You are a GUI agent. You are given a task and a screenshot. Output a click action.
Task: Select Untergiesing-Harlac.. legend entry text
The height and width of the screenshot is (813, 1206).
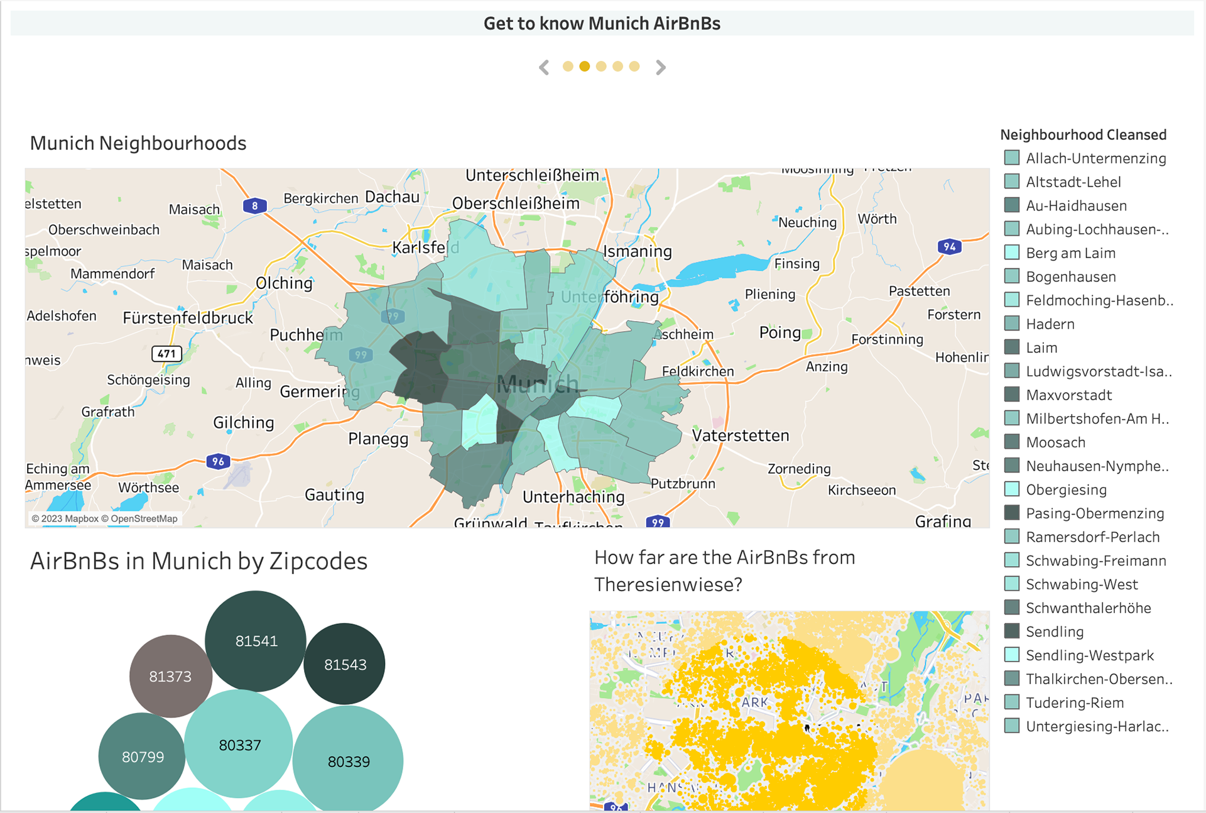tap(1097, 726)
